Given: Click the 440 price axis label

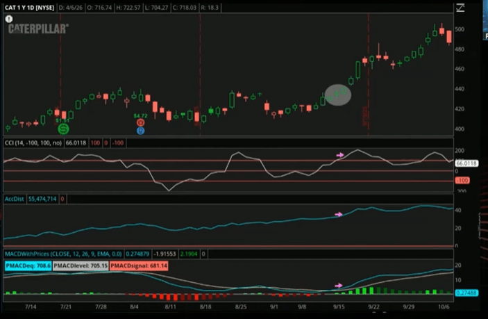Looking at the screenshot, I should click(460, 89).
